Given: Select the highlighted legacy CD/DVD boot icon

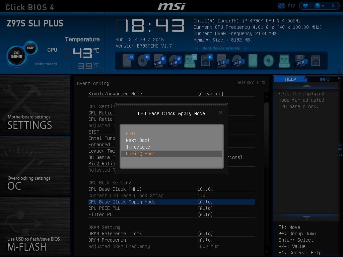Looking at the screenshot, I should click(268, 61).
